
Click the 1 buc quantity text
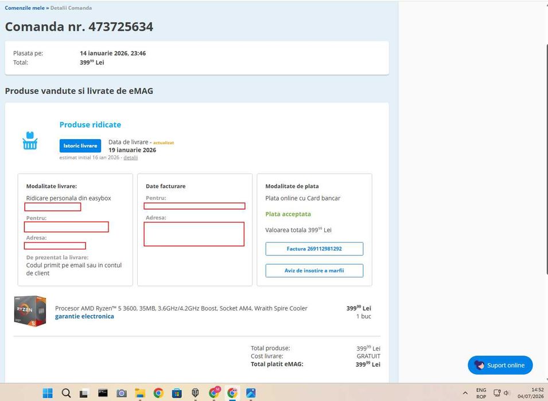coord(364,317)
